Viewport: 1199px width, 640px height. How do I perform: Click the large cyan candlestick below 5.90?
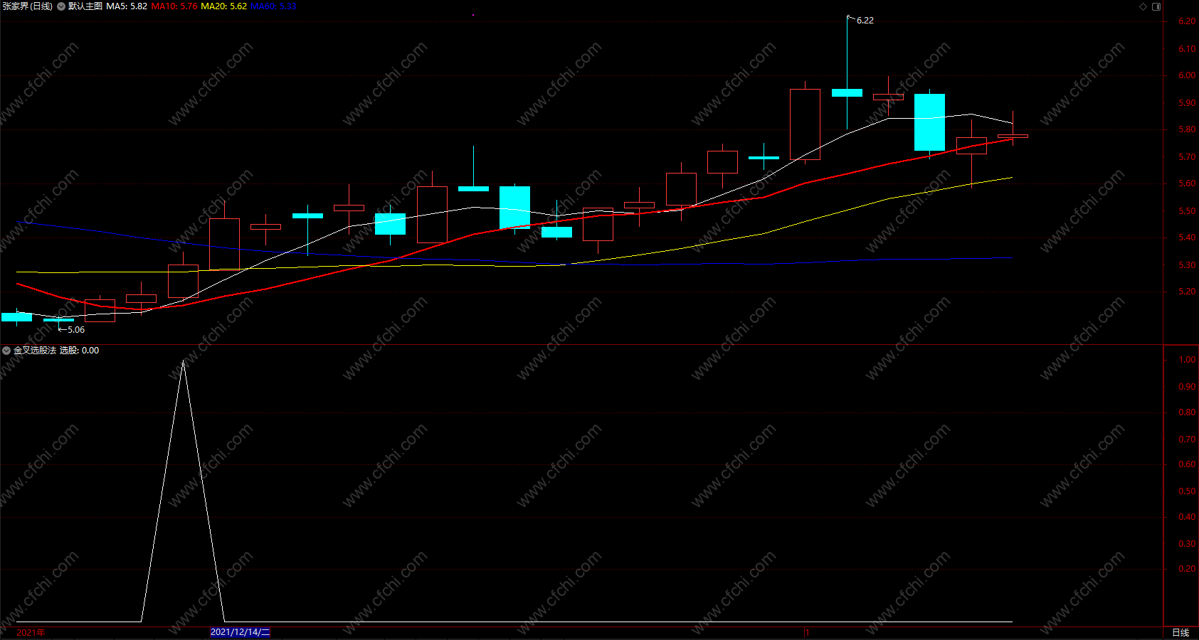pos(929,122)
